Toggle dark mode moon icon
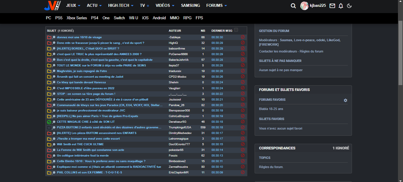Viewport: 403px width, 182px height. coord(349,6)
